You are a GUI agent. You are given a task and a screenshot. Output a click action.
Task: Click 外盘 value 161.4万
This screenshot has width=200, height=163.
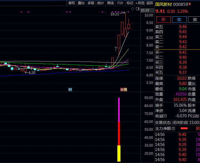click(x=180, y=99)
